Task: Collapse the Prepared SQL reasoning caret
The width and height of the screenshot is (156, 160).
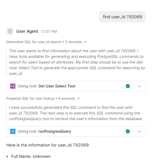Action: (x=78, y=98)
